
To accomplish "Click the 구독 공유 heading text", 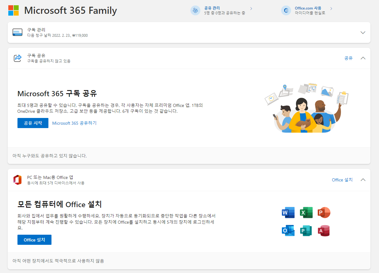I will (x=36, y=55).
